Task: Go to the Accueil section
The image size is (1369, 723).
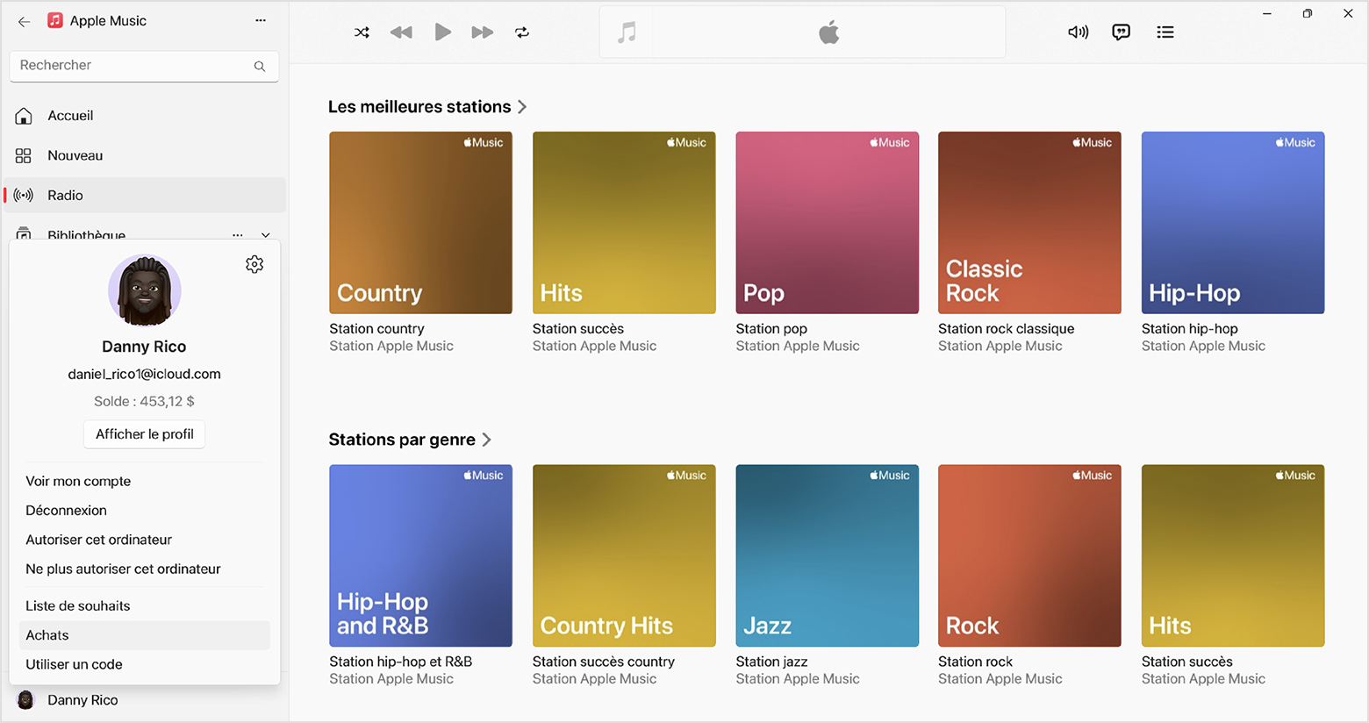Action: 145,116
